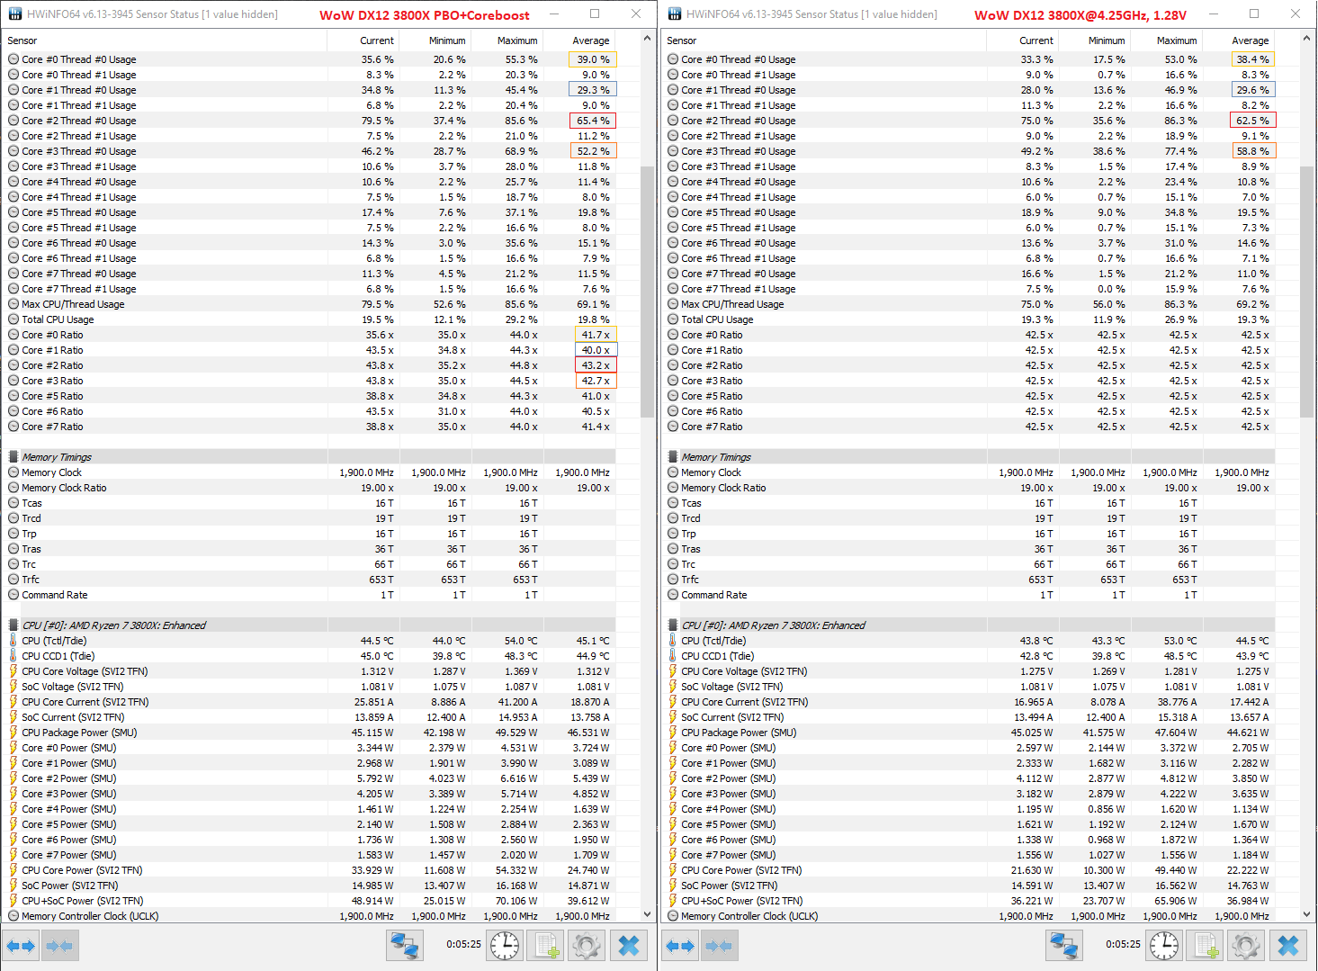
Task: Close sensors using blue X button, left window
Action: click(x=629, y=946)
